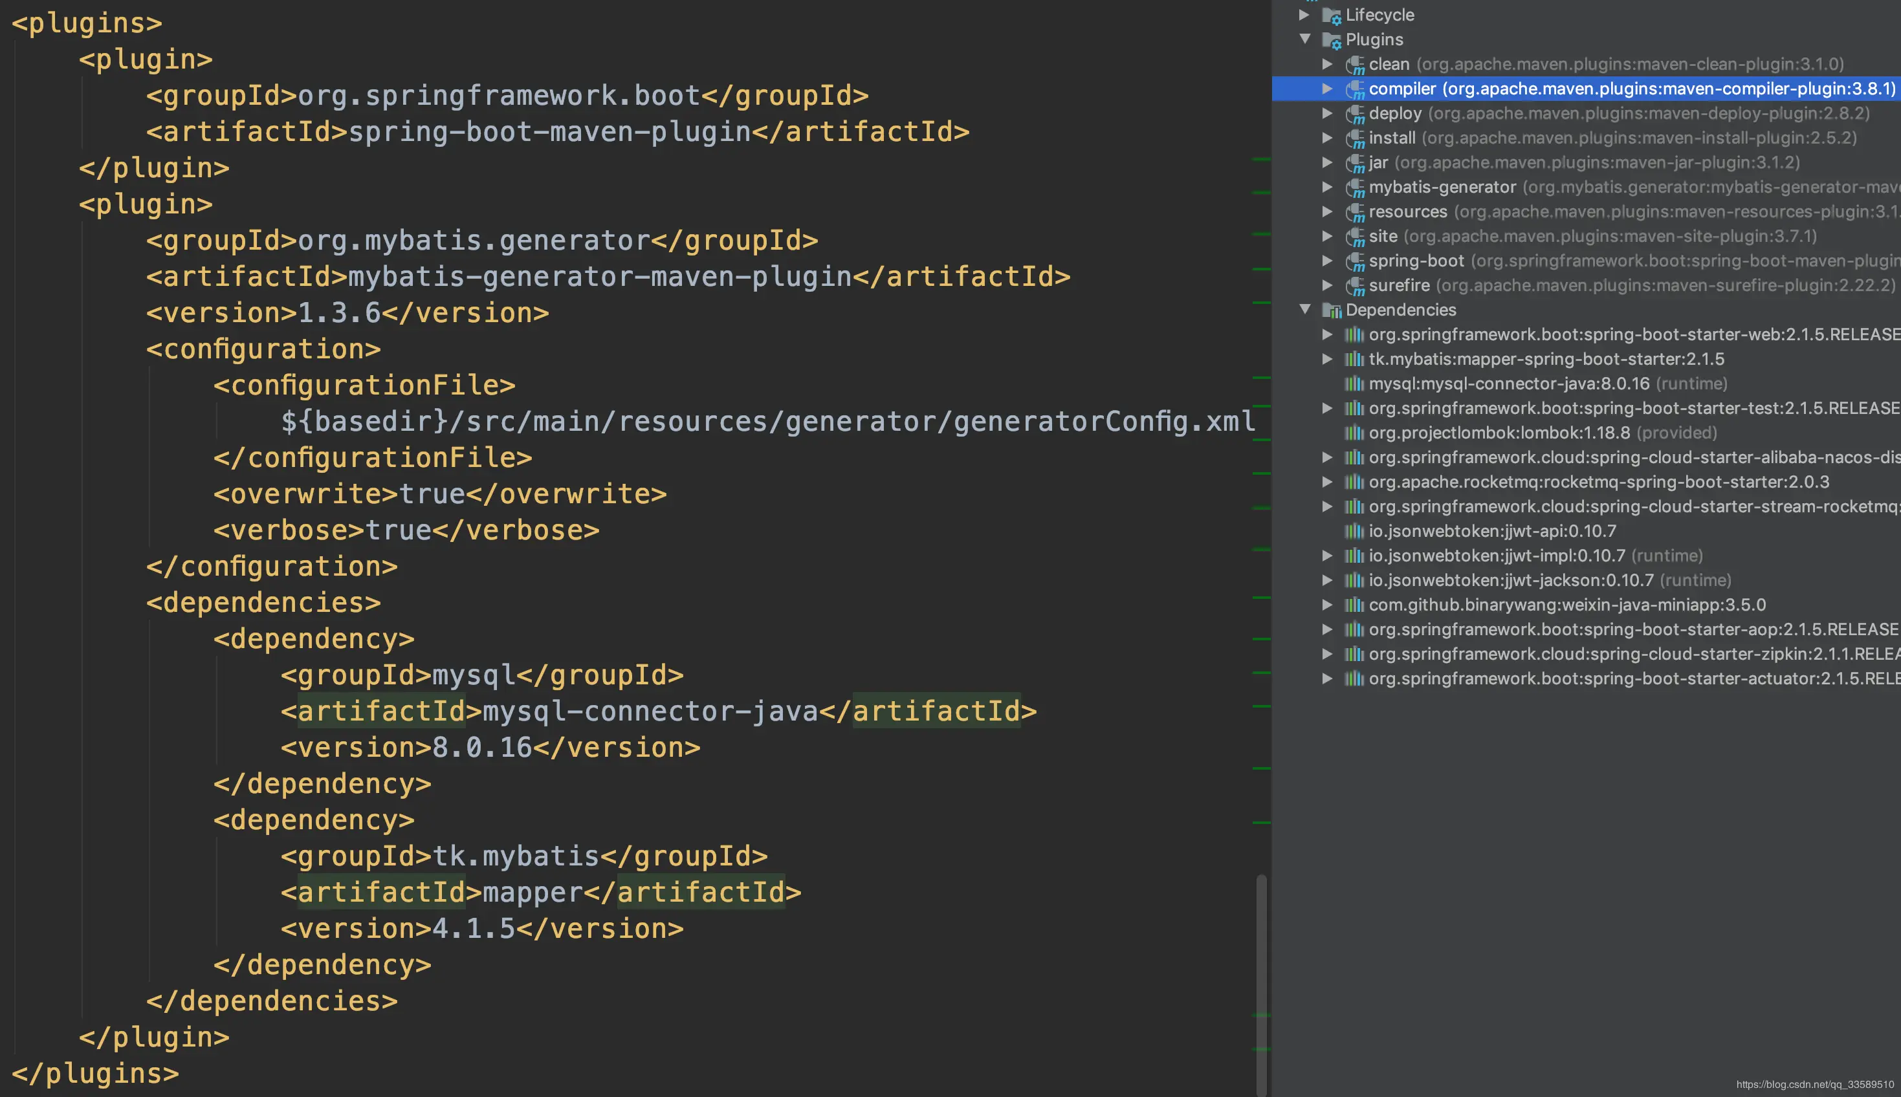This screenshot has width=1901, height=1097.
Task: Select the weixin-java-miniapp dependency entry
Action: [x=1566, y=605]
